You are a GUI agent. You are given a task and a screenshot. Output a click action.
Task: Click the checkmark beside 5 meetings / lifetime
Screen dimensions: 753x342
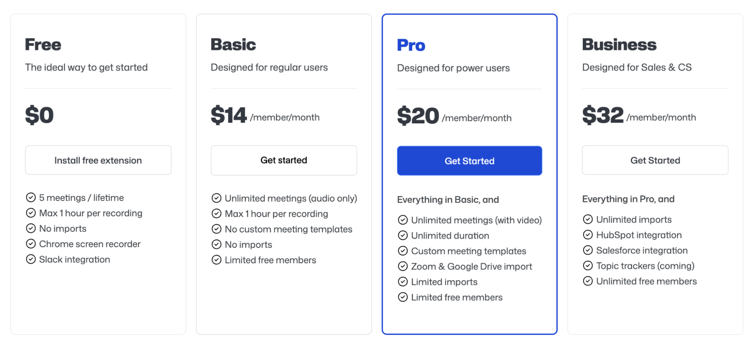31,197
